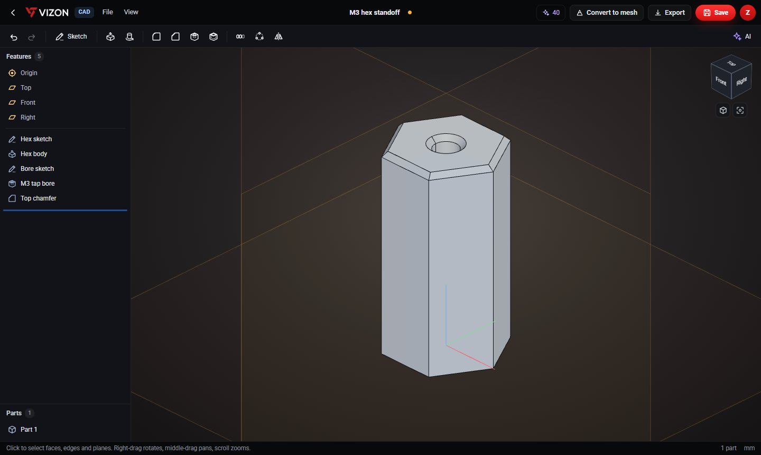The height and width of the screenshot is (455, 761).
Task: Select the Fillet tool icon
Action: coord(156,37)
